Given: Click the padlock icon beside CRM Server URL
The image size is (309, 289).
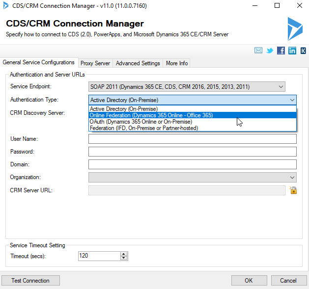Looking at the screenshot, I should (293, 190).
